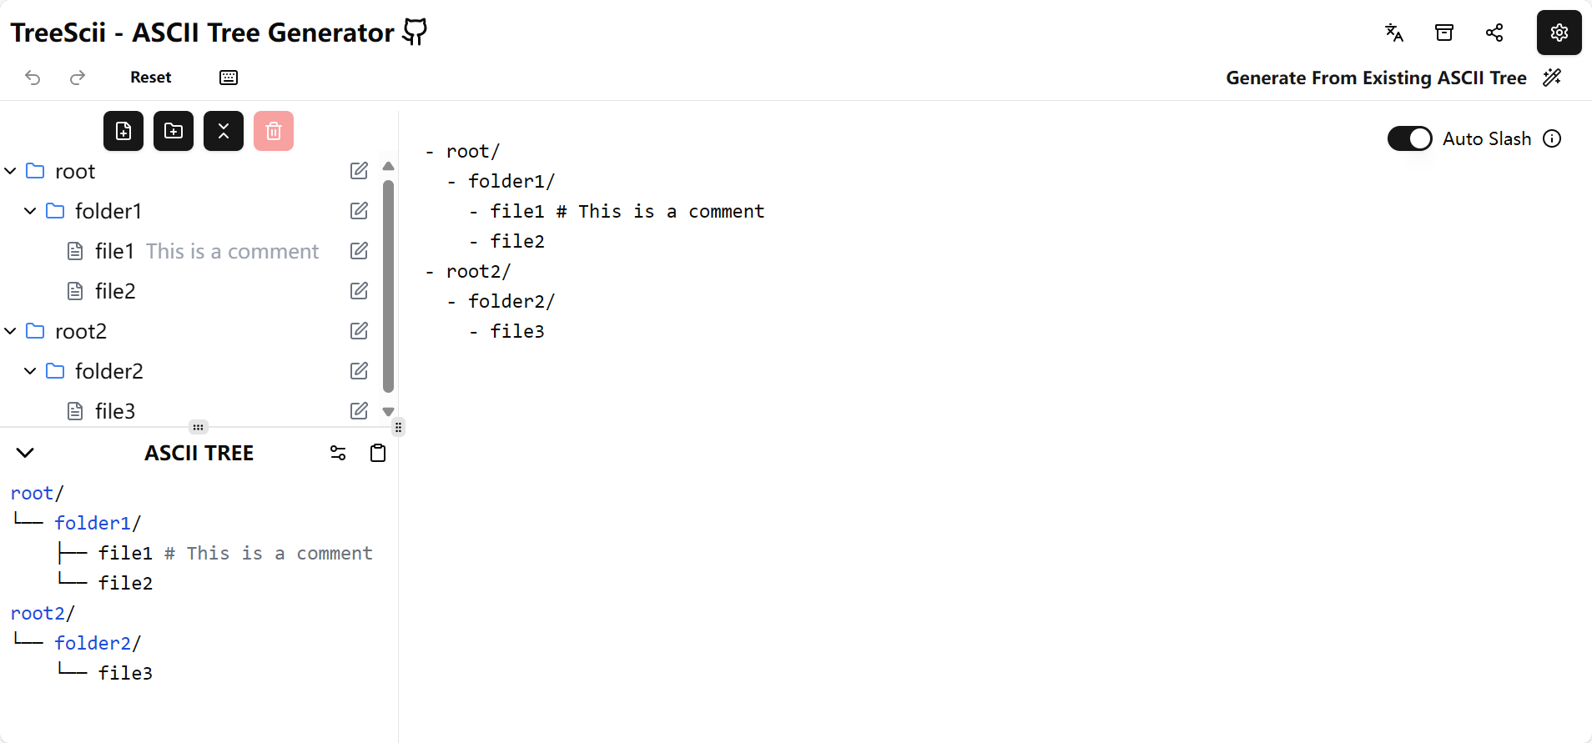This screenshot has width=1592, height=743.
Task: Edit the file1 entry with pencil icon
Action: [x=359, y=251]
